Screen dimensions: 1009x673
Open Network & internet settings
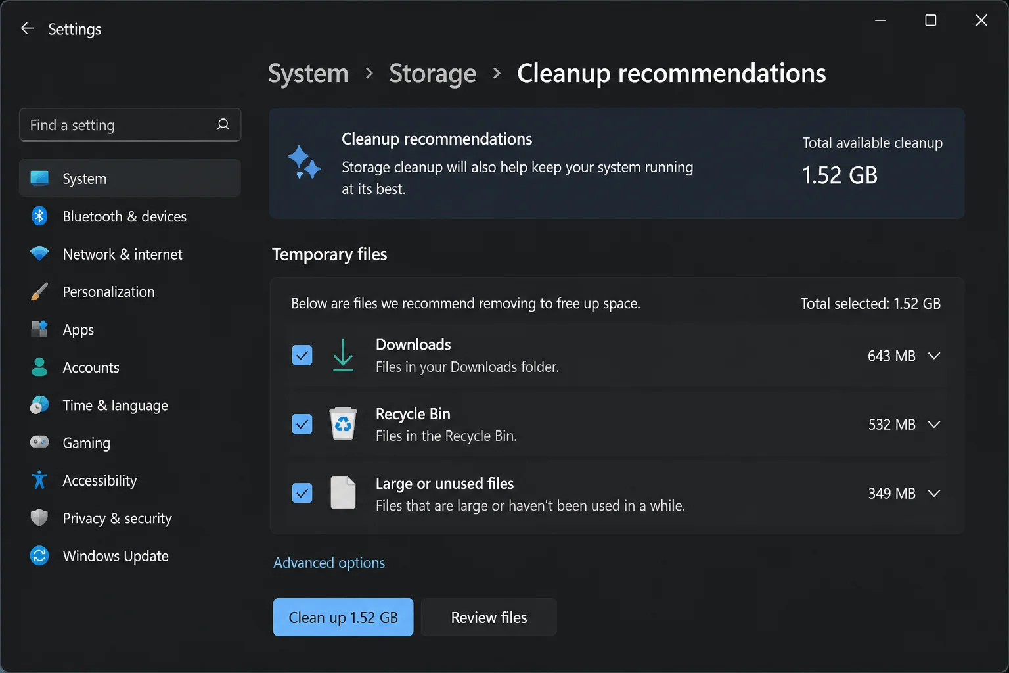pyautogui.click(x=130, y=254)
